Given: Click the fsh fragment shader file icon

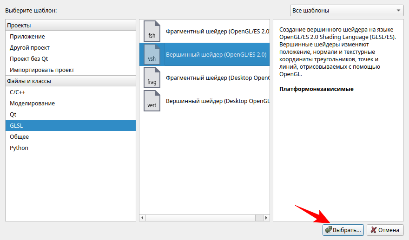Looking at the screenshot, I should 152,31.
